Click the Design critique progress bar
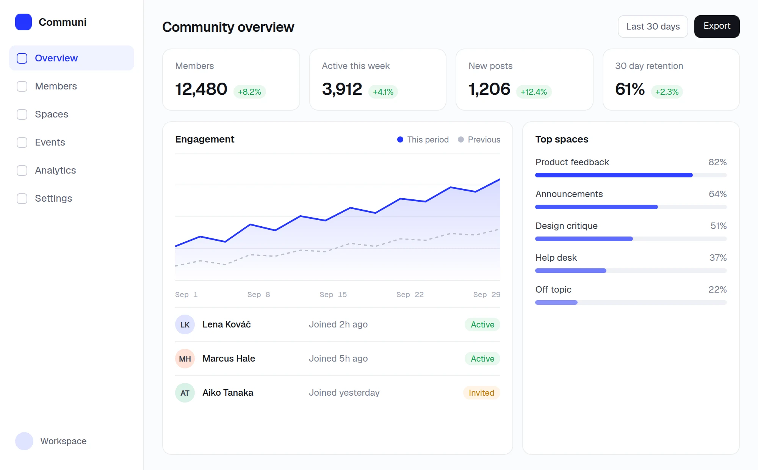The height and width of the screenshot is (470, 758). pos(631,239)
